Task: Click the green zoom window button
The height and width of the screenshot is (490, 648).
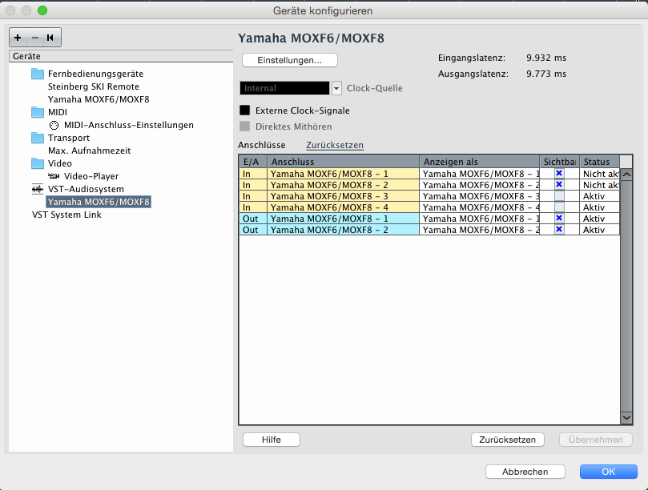Action: point(42,10)
